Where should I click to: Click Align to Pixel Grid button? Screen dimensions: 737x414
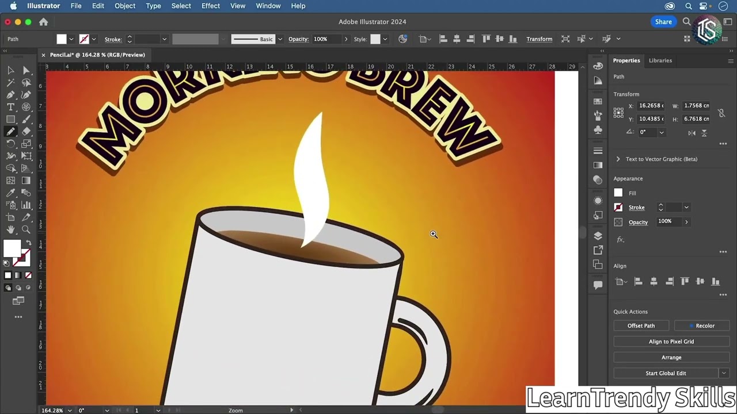pos(671,342)
